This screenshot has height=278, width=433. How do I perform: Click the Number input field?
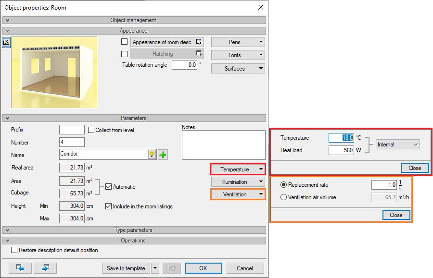[x=72, y=142]
